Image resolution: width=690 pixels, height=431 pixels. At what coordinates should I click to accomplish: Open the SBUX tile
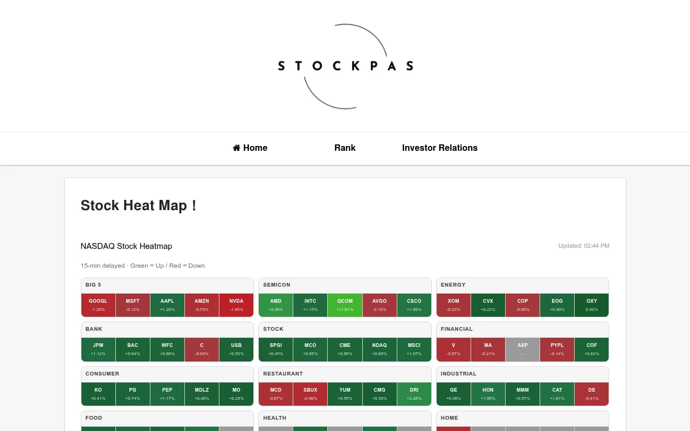tap(310, 394)
